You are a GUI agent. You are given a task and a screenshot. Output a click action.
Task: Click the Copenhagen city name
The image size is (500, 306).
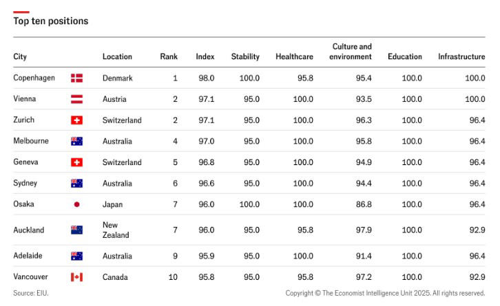point(34,78)
